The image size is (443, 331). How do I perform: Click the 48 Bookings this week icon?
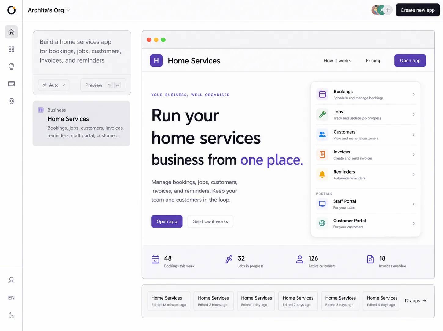[x=156, y=259]
